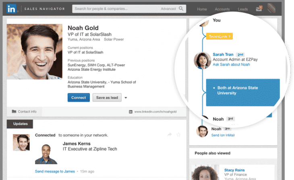The image size is (294, 180).
Task: Expand the dropdown arrow beside Save as lead
Action: tap(126, 97)
